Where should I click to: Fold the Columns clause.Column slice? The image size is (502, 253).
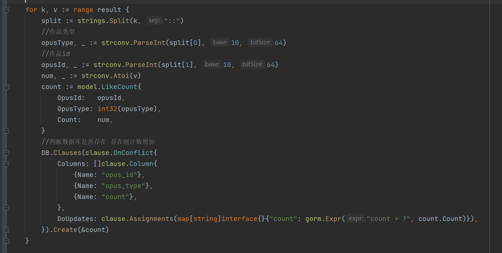[x=6, y=164]
